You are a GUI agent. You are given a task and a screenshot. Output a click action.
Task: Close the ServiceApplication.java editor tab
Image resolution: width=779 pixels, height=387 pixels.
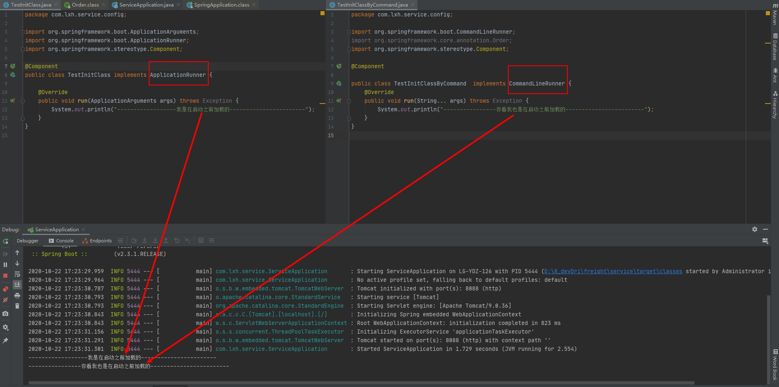pos(178,5)
